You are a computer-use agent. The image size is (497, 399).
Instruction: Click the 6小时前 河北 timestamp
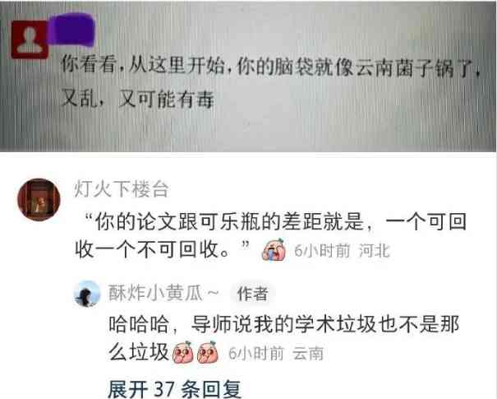click(342, 251)
